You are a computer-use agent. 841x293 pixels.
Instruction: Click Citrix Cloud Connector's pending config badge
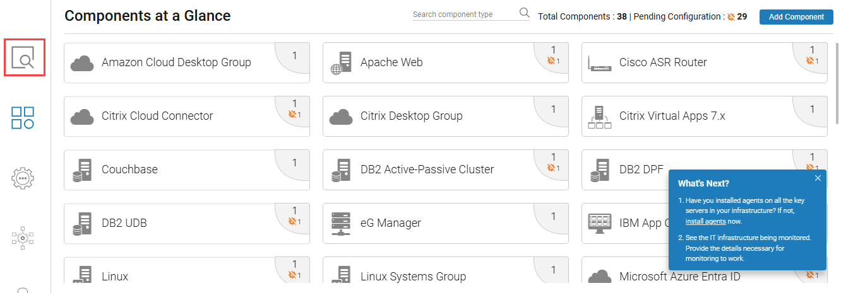click(x=294, y=115)
